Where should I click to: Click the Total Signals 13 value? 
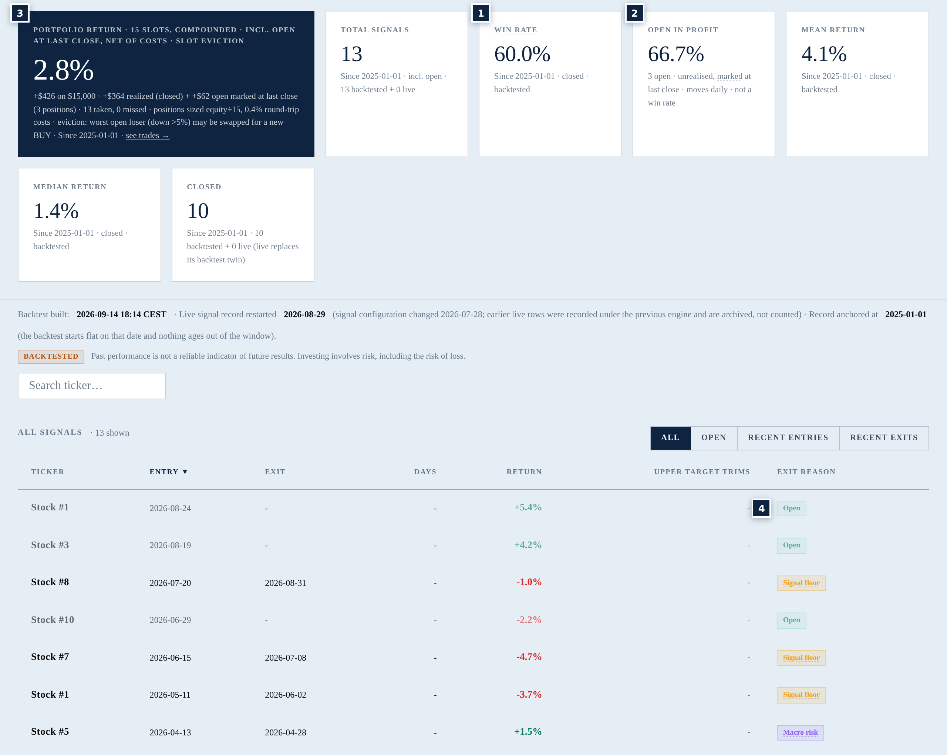pos(351,54)
